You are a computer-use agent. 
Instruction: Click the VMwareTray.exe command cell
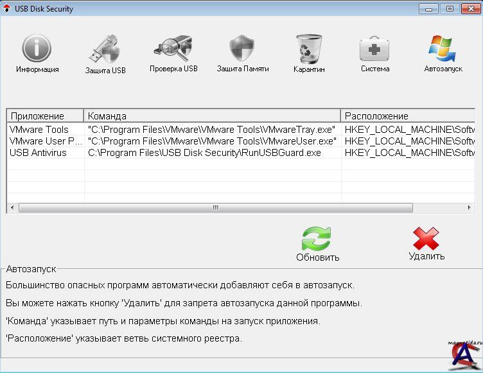click(212, 130)
